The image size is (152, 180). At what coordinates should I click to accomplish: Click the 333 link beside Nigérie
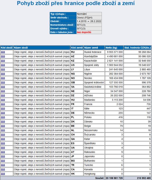click(3, 74)
